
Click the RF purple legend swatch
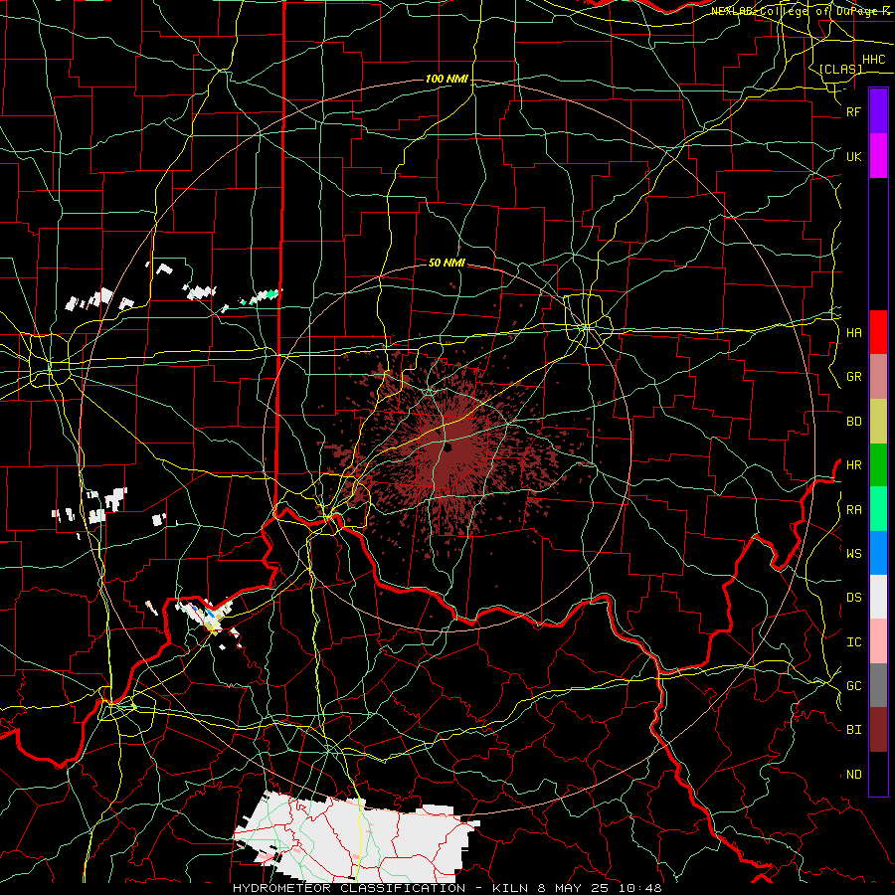pos(878,111)
